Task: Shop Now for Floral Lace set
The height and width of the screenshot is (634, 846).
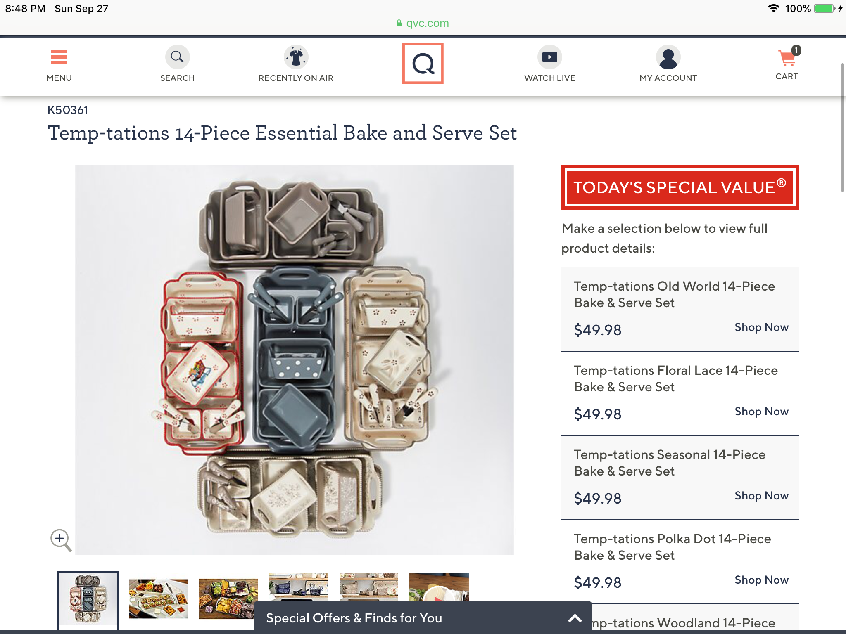Action: [761, 412]
